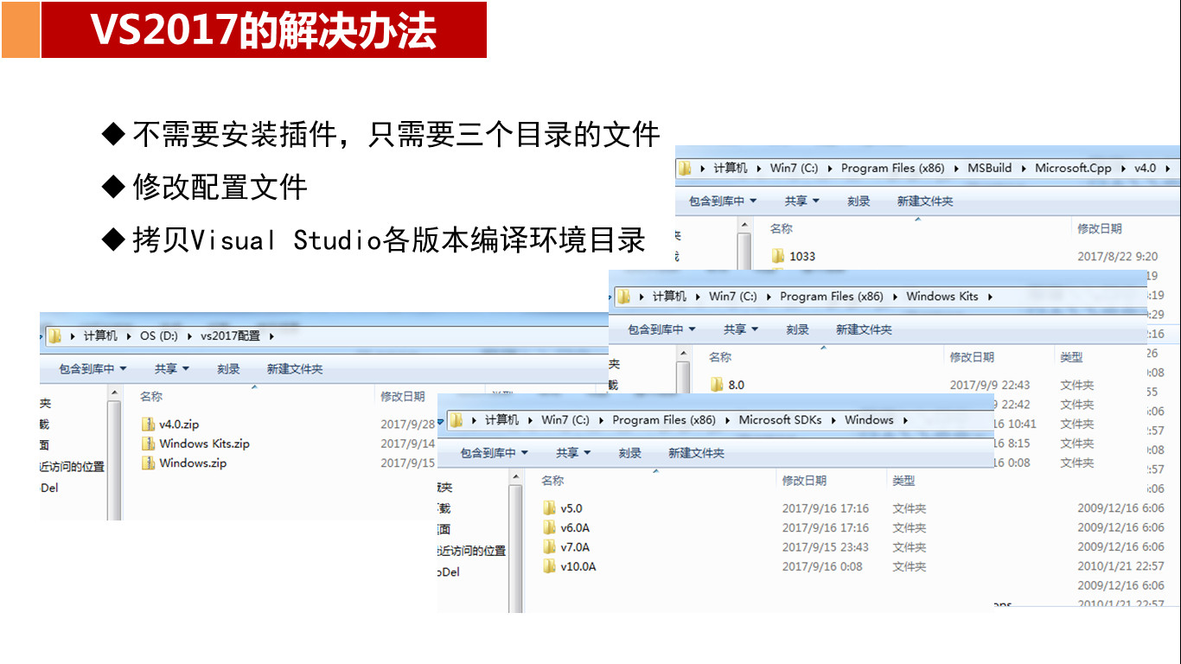Sort by 名称 column in vs2017配置 window
Image resolution: width=1181 pixels, height=664 pixels.
click(x=150, y=396)
